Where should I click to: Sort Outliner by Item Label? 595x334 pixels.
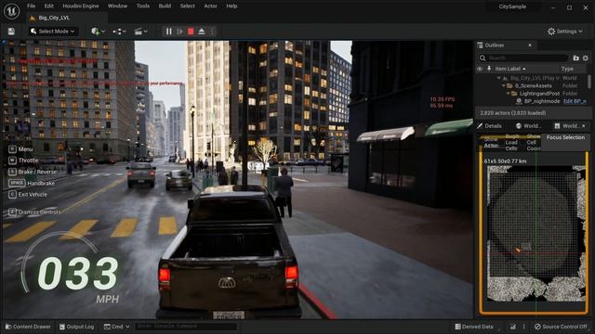click(510, 69)
